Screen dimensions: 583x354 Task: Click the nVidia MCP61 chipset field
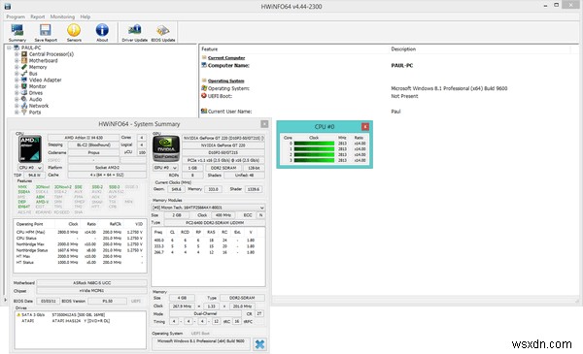click(x=91, y=291)
